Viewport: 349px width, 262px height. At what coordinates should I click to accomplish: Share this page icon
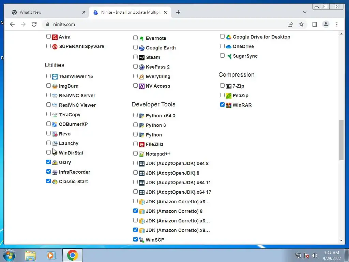(290, 24)
